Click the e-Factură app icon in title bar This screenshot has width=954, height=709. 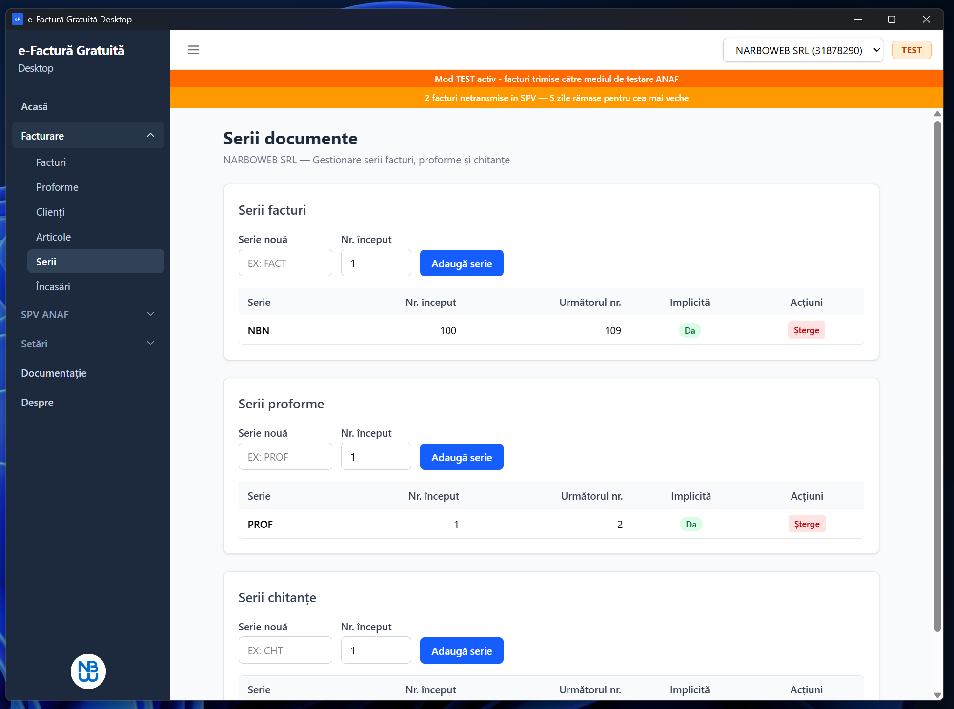[x=18, y=20]
